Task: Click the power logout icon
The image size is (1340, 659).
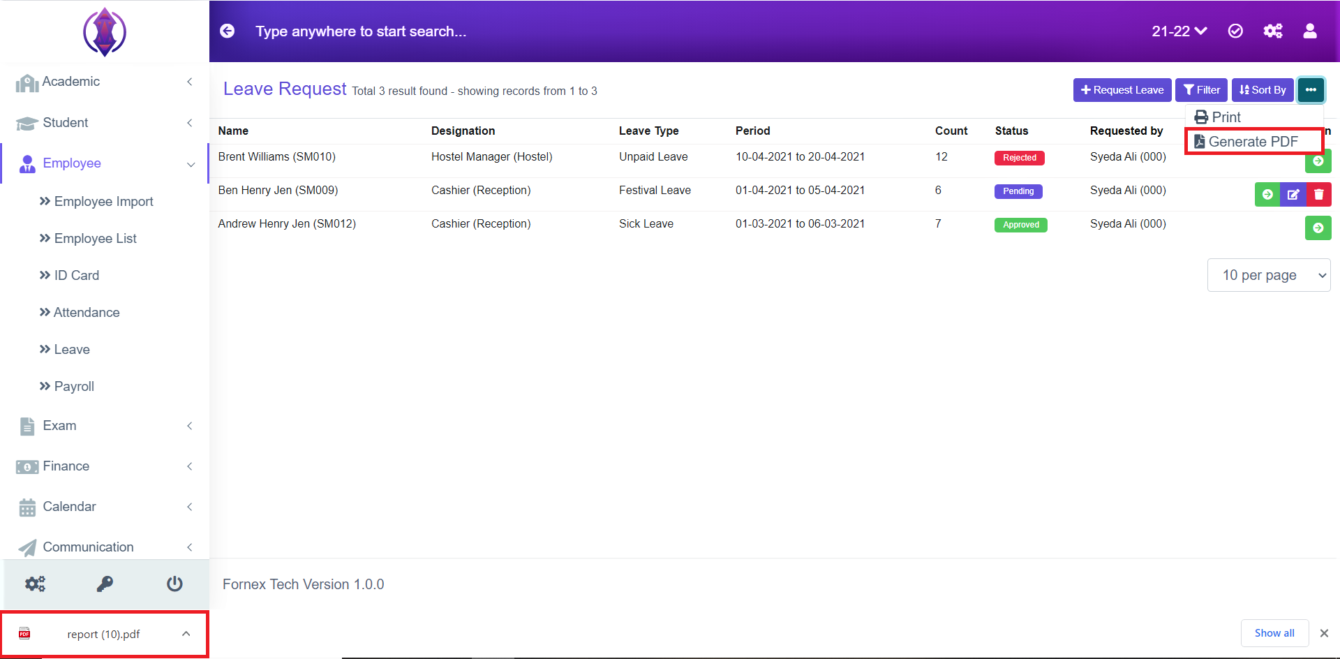Action: 174,584
